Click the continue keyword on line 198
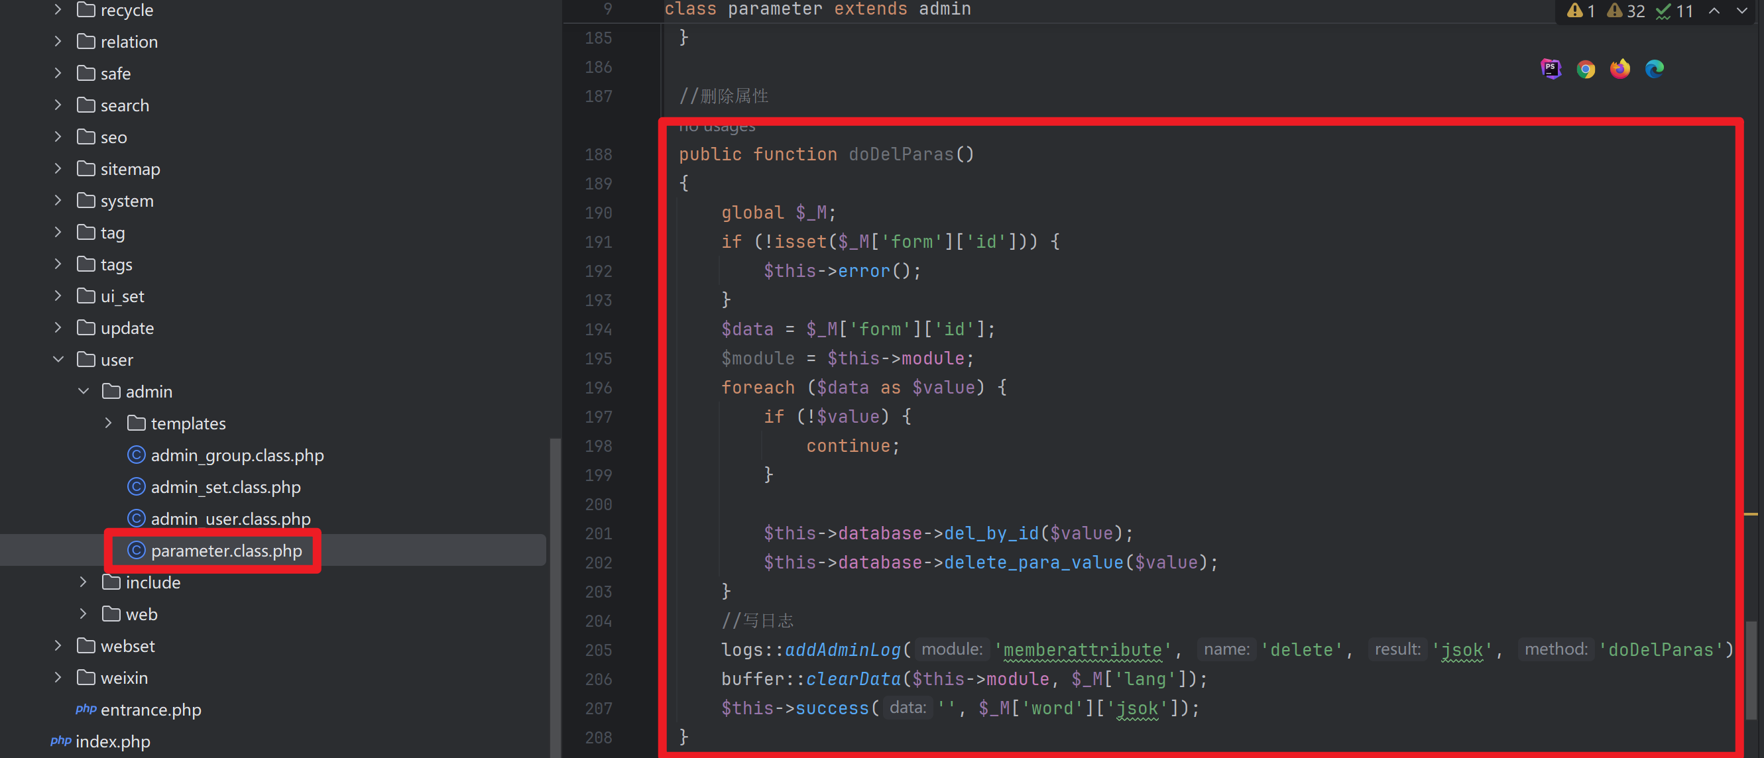 [848, 446]
